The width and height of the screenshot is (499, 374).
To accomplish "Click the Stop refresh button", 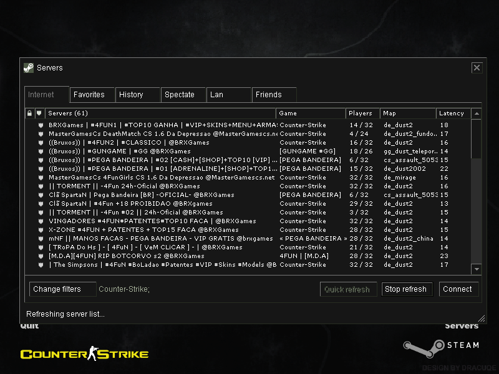I will pyautogui.click(x=407, y=289).
